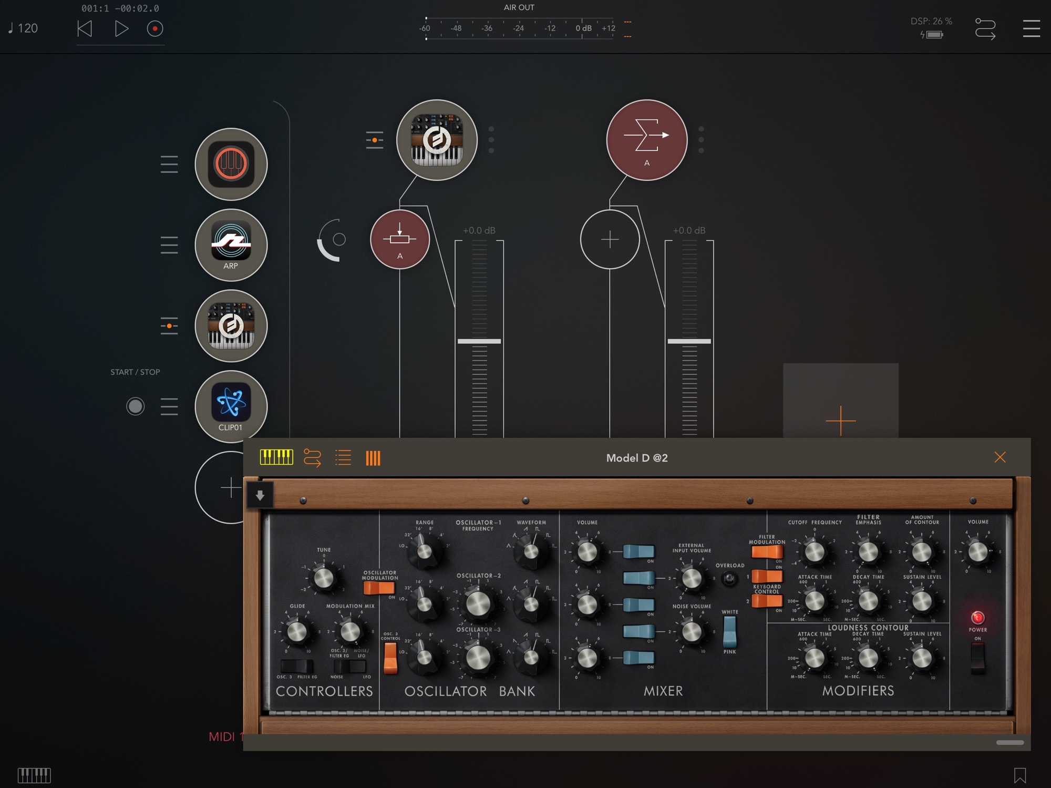
Task: Toggle the Power On switch
Action: point(977,658)
